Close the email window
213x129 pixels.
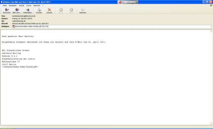click(211, 2)
